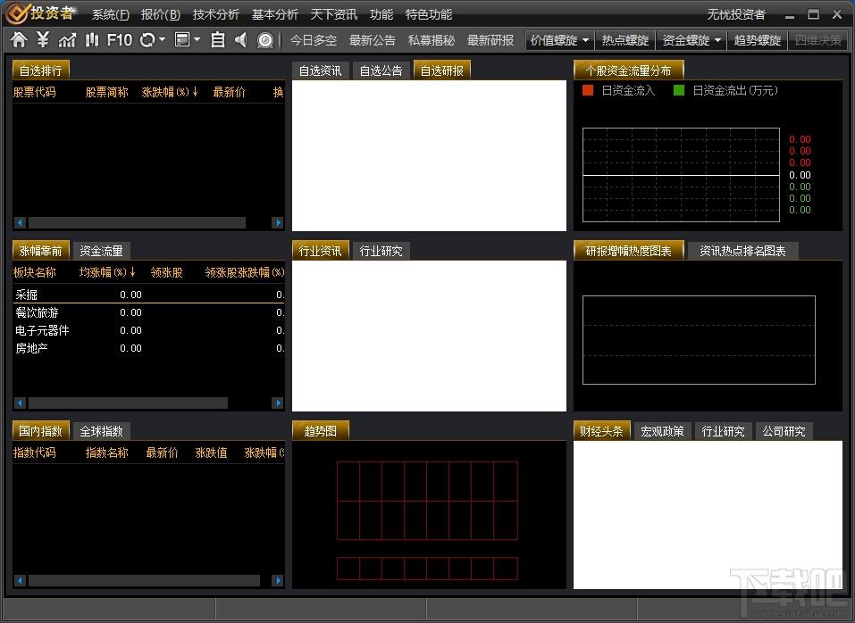Click the red 日资金流入 legend swatch
The width and height of the screenshot is (855, 623).
pos(587,90)
